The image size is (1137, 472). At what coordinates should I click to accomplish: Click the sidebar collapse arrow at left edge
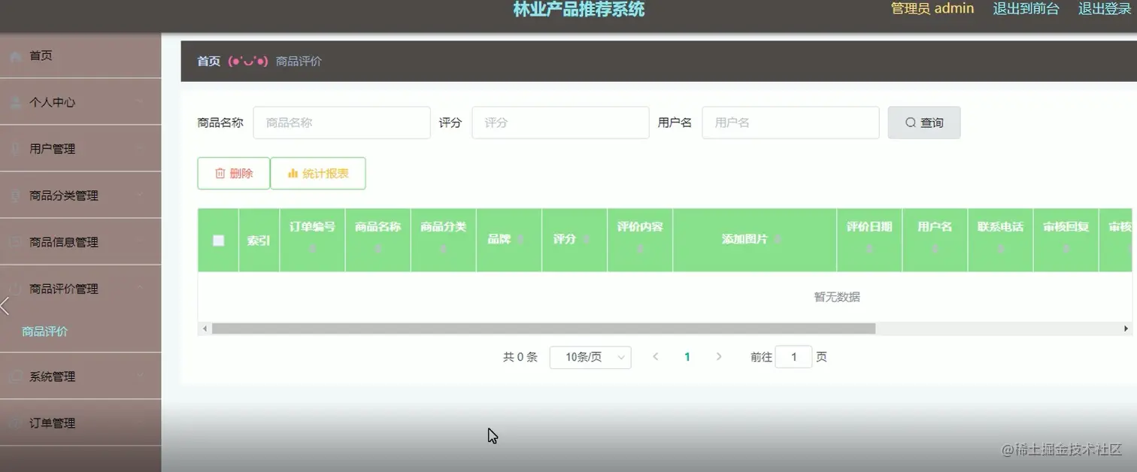point(5,306)
